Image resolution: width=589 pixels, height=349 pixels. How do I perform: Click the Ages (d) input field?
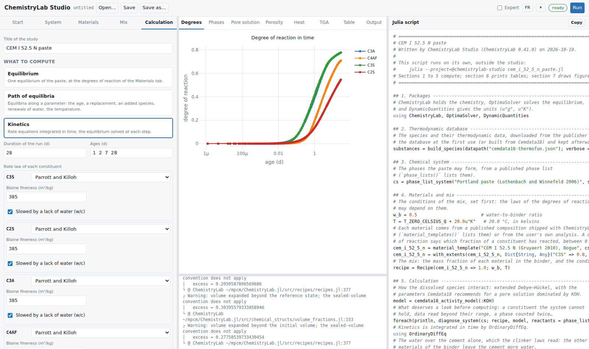point(131,153)
